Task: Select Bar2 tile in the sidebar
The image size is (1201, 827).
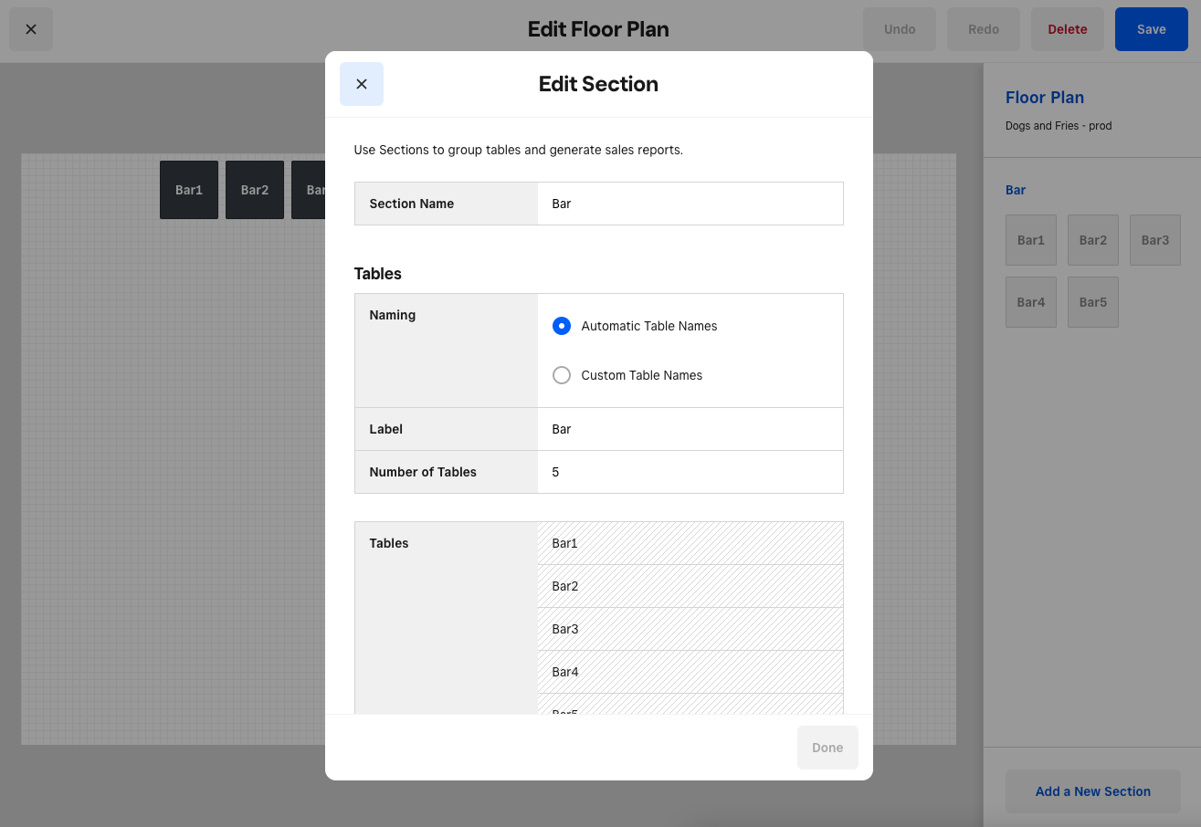Action: (1093, 240)
